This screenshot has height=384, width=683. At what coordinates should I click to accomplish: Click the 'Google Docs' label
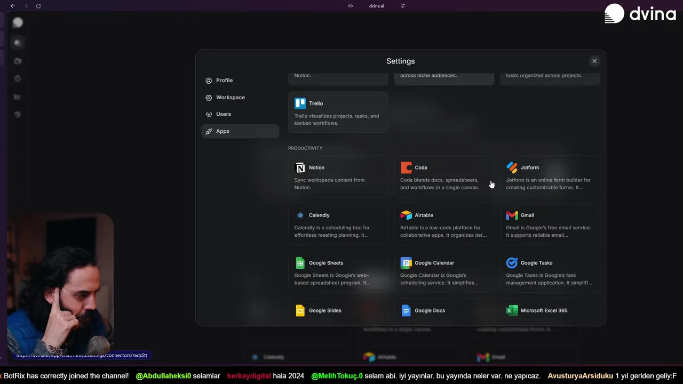430,310
